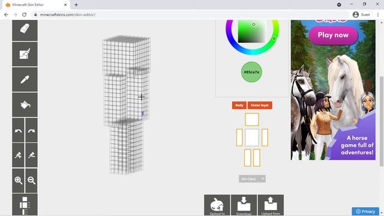The width and height of the screenshot is (384, 216).
Task: Click the media recording indicator in title bar
Action: (x=339, y=5)
